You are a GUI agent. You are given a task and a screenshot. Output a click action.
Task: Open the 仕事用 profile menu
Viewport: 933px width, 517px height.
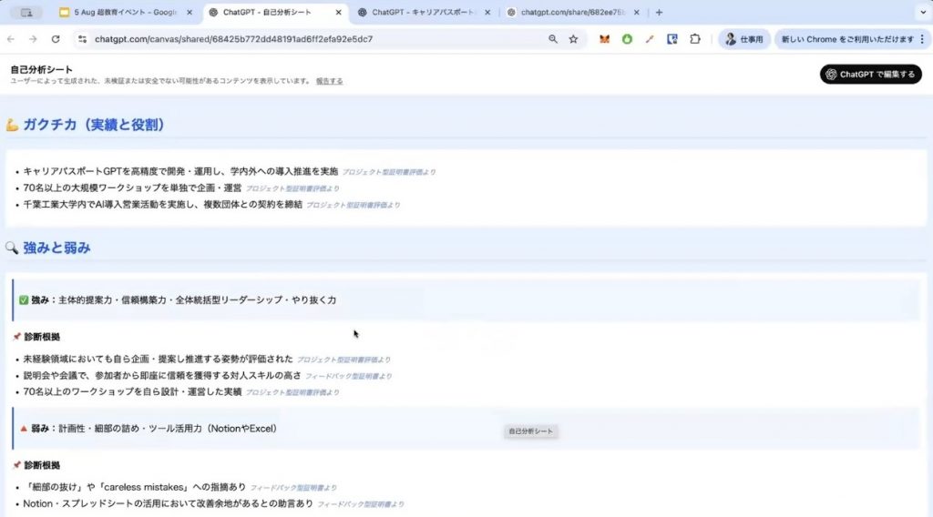[743, 39]
